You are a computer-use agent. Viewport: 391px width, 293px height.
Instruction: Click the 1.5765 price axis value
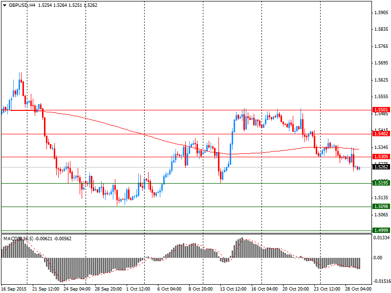(382, 46)
